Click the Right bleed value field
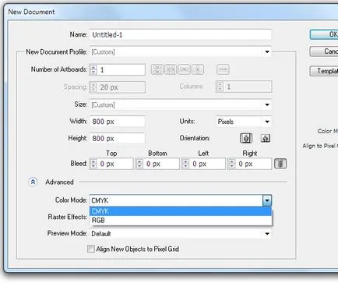 (254, 164)
